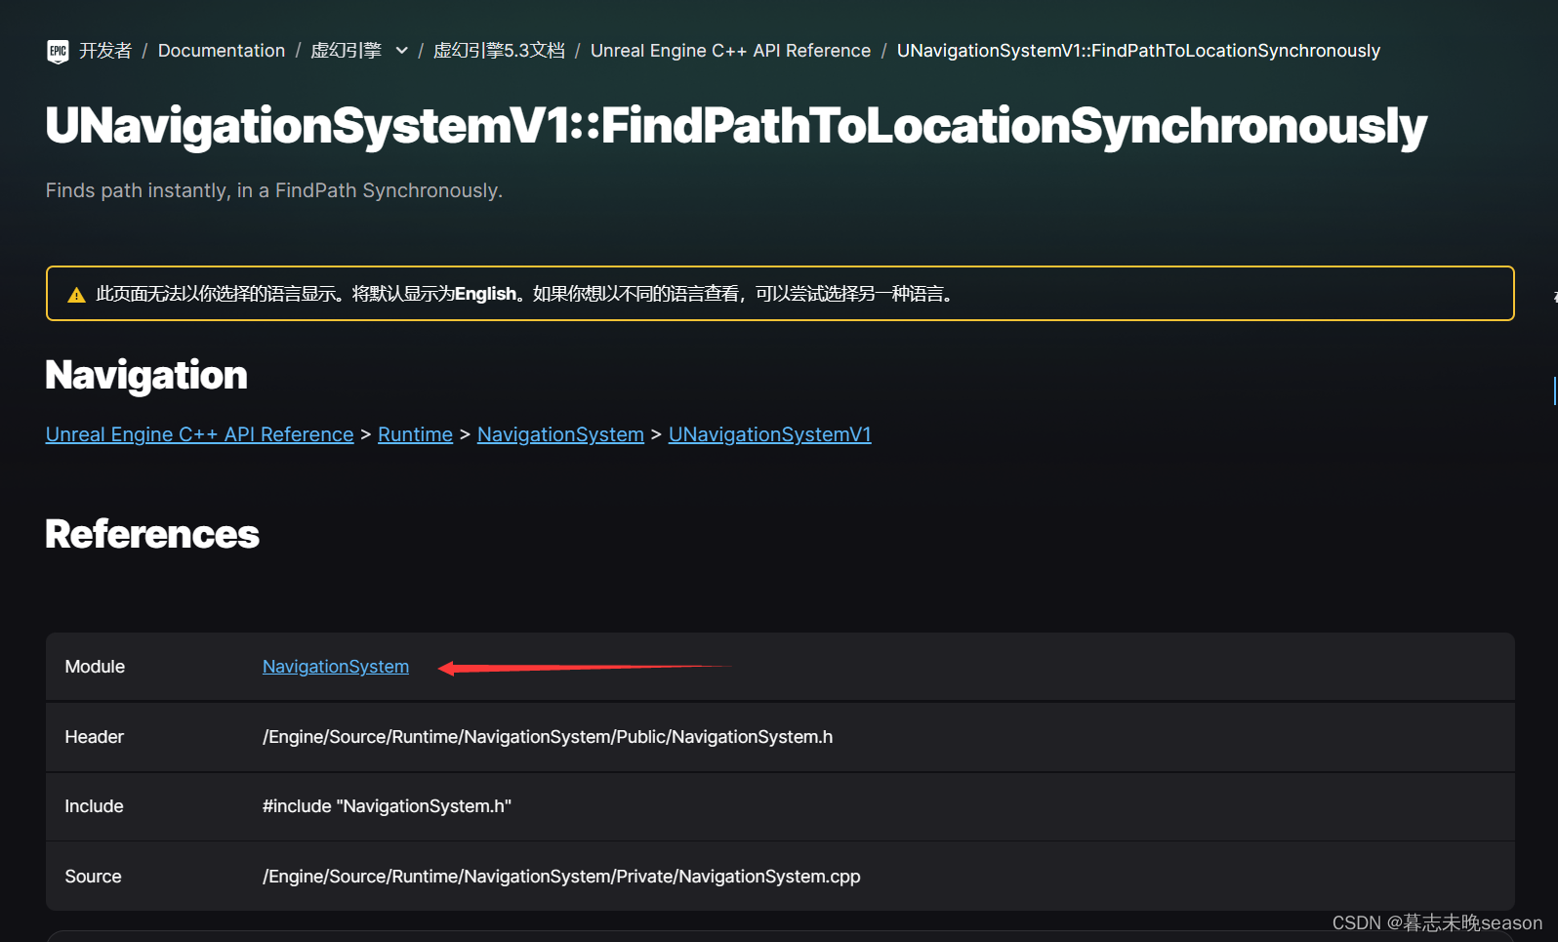Click the References section heading
Viewport: 1558px width, 942px height.
click(152, 534)
